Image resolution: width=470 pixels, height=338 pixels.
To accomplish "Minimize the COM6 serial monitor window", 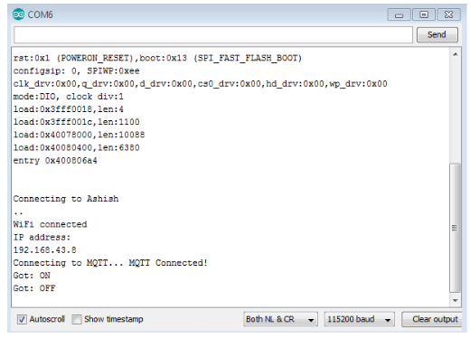I will pos(399,14).
